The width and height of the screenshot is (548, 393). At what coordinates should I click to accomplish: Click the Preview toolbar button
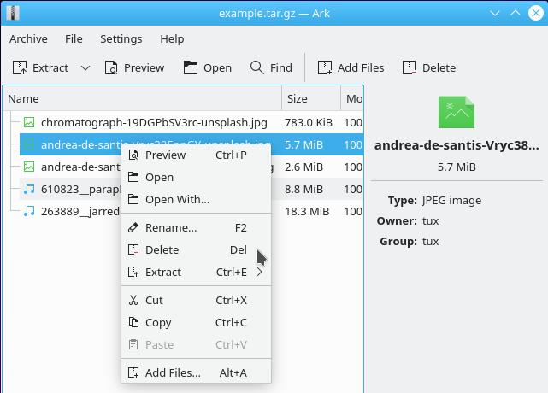[134, 67]
